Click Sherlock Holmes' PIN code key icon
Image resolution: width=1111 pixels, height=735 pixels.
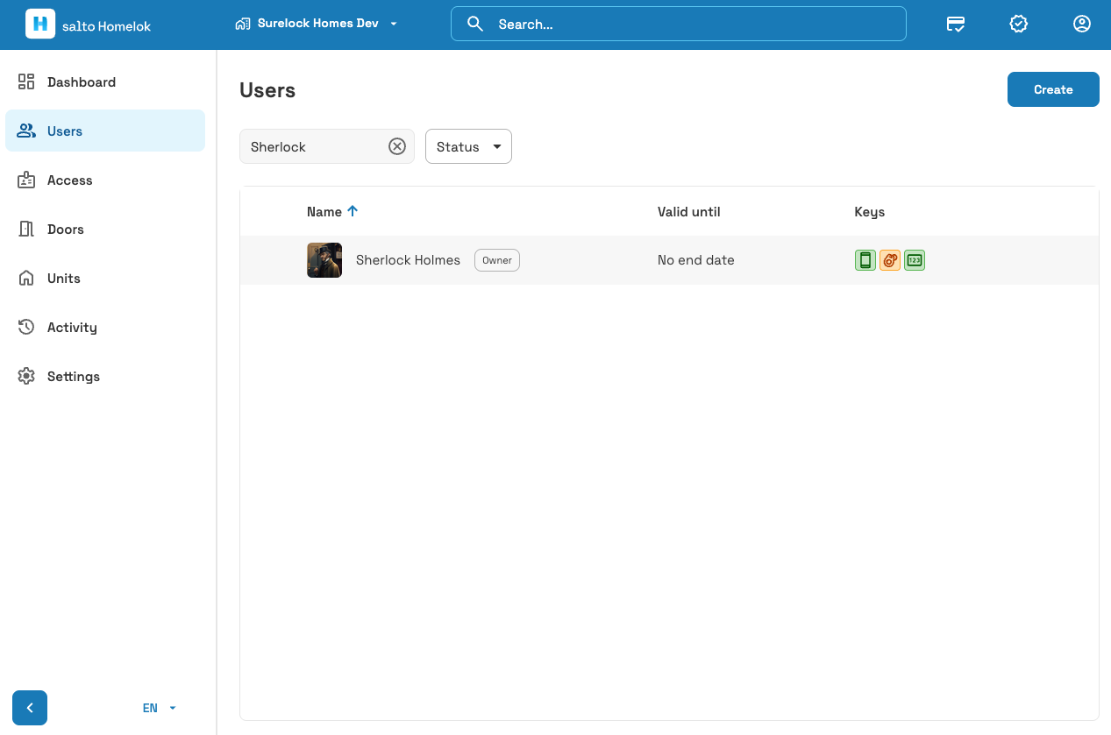coord(915,260)
